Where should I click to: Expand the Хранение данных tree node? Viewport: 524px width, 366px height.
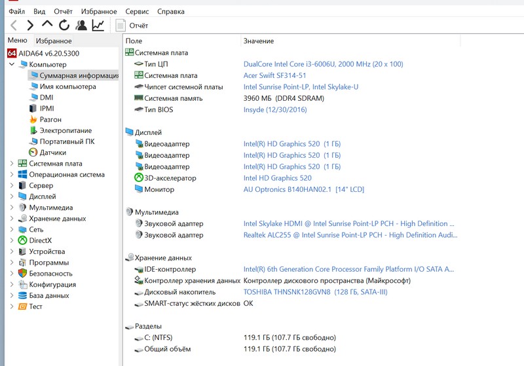12,219
